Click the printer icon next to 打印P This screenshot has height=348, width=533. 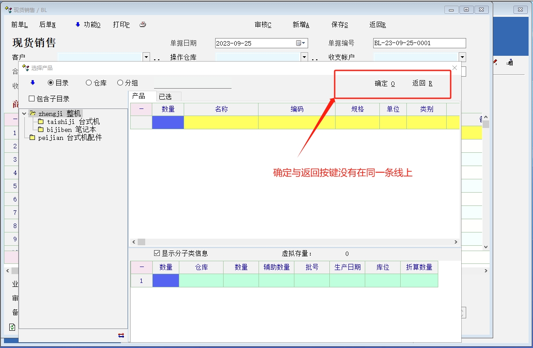pos(143,25)
